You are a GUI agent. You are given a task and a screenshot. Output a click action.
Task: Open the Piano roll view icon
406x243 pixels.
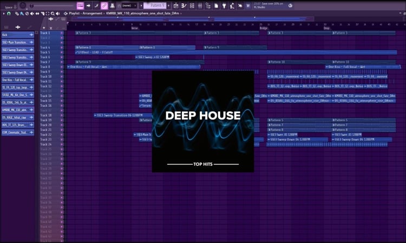point(184,6)
